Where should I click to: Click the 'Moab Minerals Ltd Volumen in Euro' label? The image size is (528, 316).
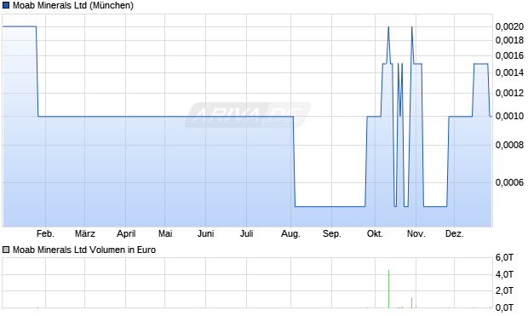click(84, 250)
